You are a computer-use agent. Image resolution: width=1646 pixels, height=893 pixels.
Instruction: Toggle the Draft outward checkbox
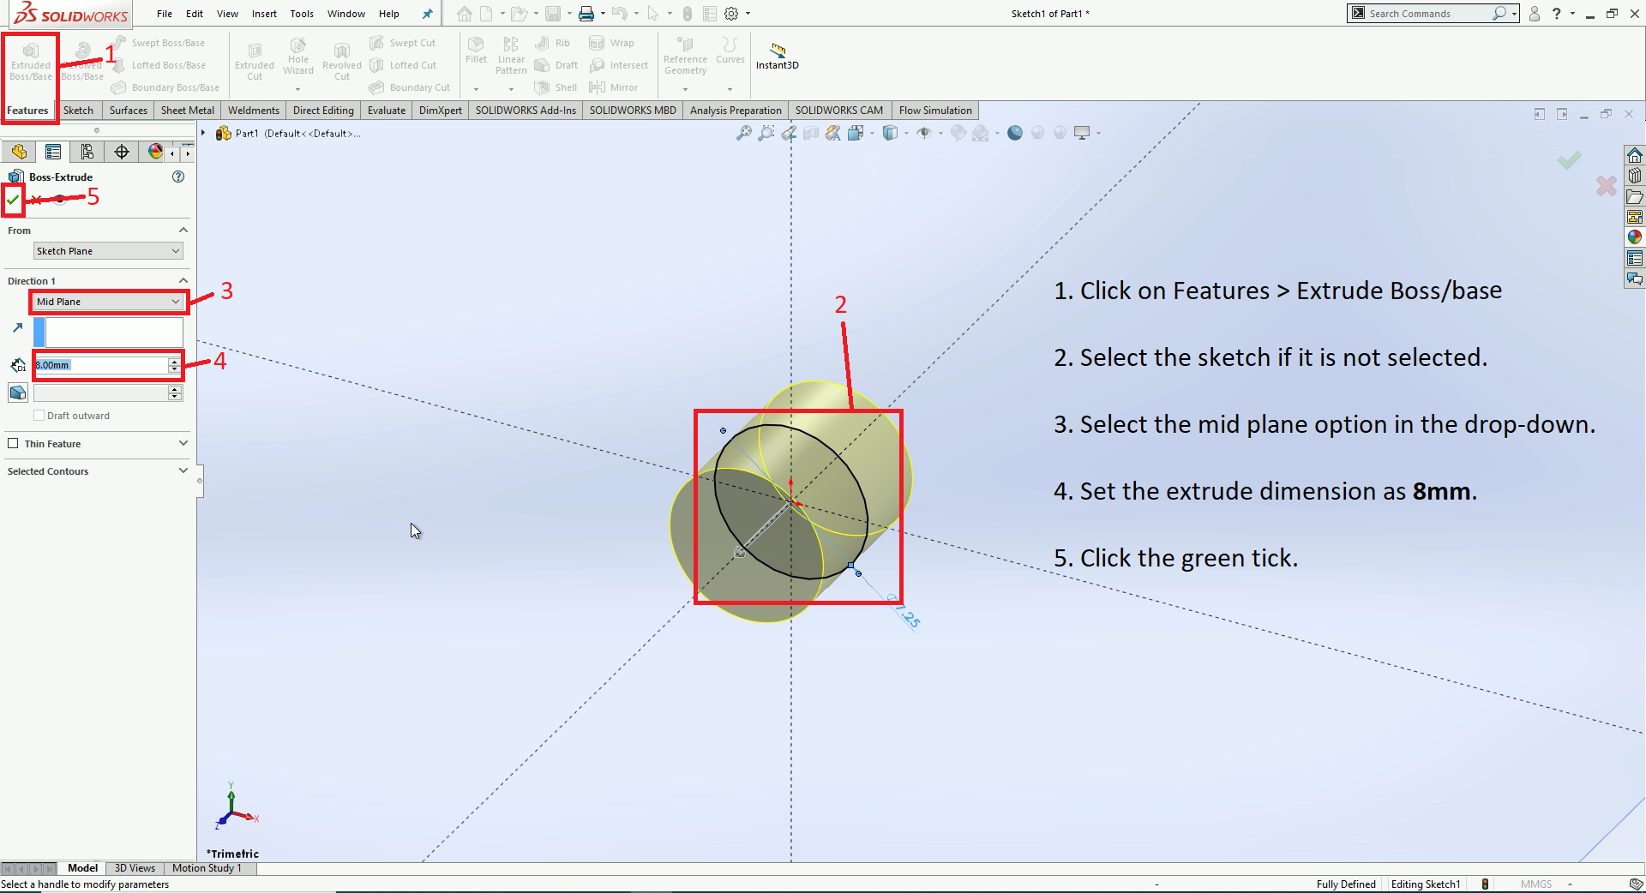point(39,416)
